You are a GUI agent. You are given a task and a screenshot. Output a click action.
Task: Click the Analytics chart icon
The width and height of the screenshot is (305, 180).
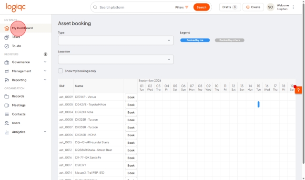pos(7,132)
